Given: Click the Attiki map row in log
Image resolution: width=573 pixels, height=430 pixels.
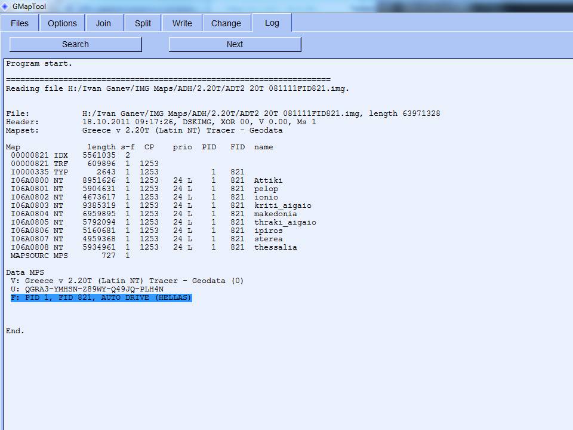Looking at the screenshot, I should (x=143, y=180).
